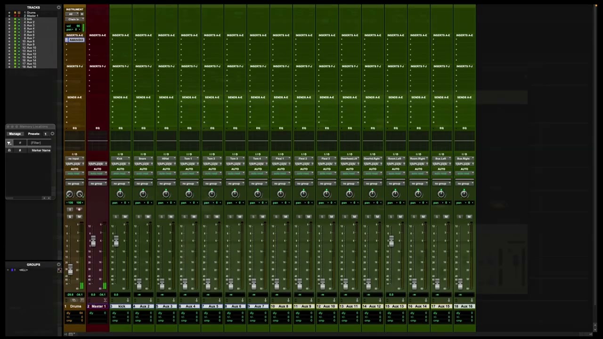The width and height of the screenshot is (603, 339).
Task: Click the Aux 13 volume fader
Action: pyautogui.click(x=391, y=241)
